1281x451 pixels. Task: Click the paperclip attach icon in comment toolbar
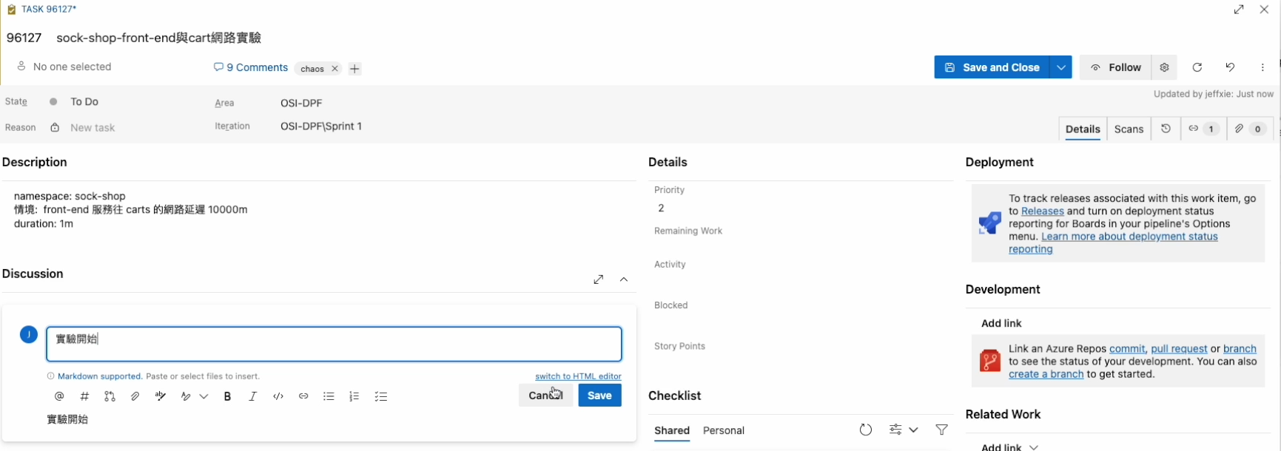[135, 396]
